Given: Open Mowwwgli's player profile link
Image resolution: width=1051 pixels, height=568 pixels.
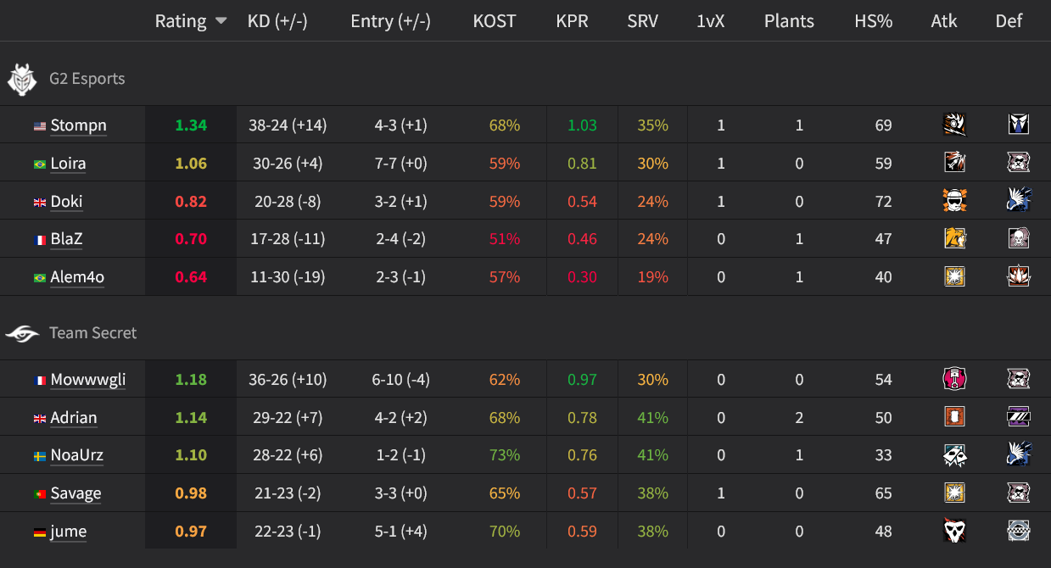Looking at the screenshot, I should pyautogui.click(x=87, y=379).
